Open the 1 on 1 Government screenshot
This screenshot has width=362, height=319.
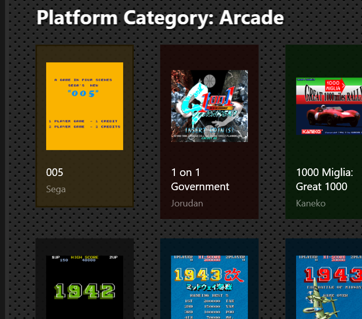click(x=209, y=106)
